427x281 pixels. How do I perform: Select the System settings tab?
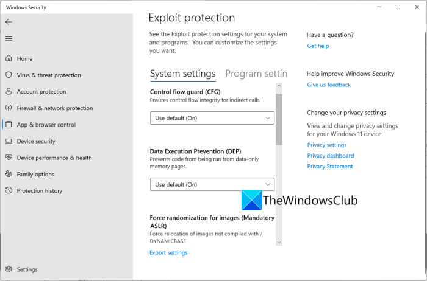(x=182, y=74)
